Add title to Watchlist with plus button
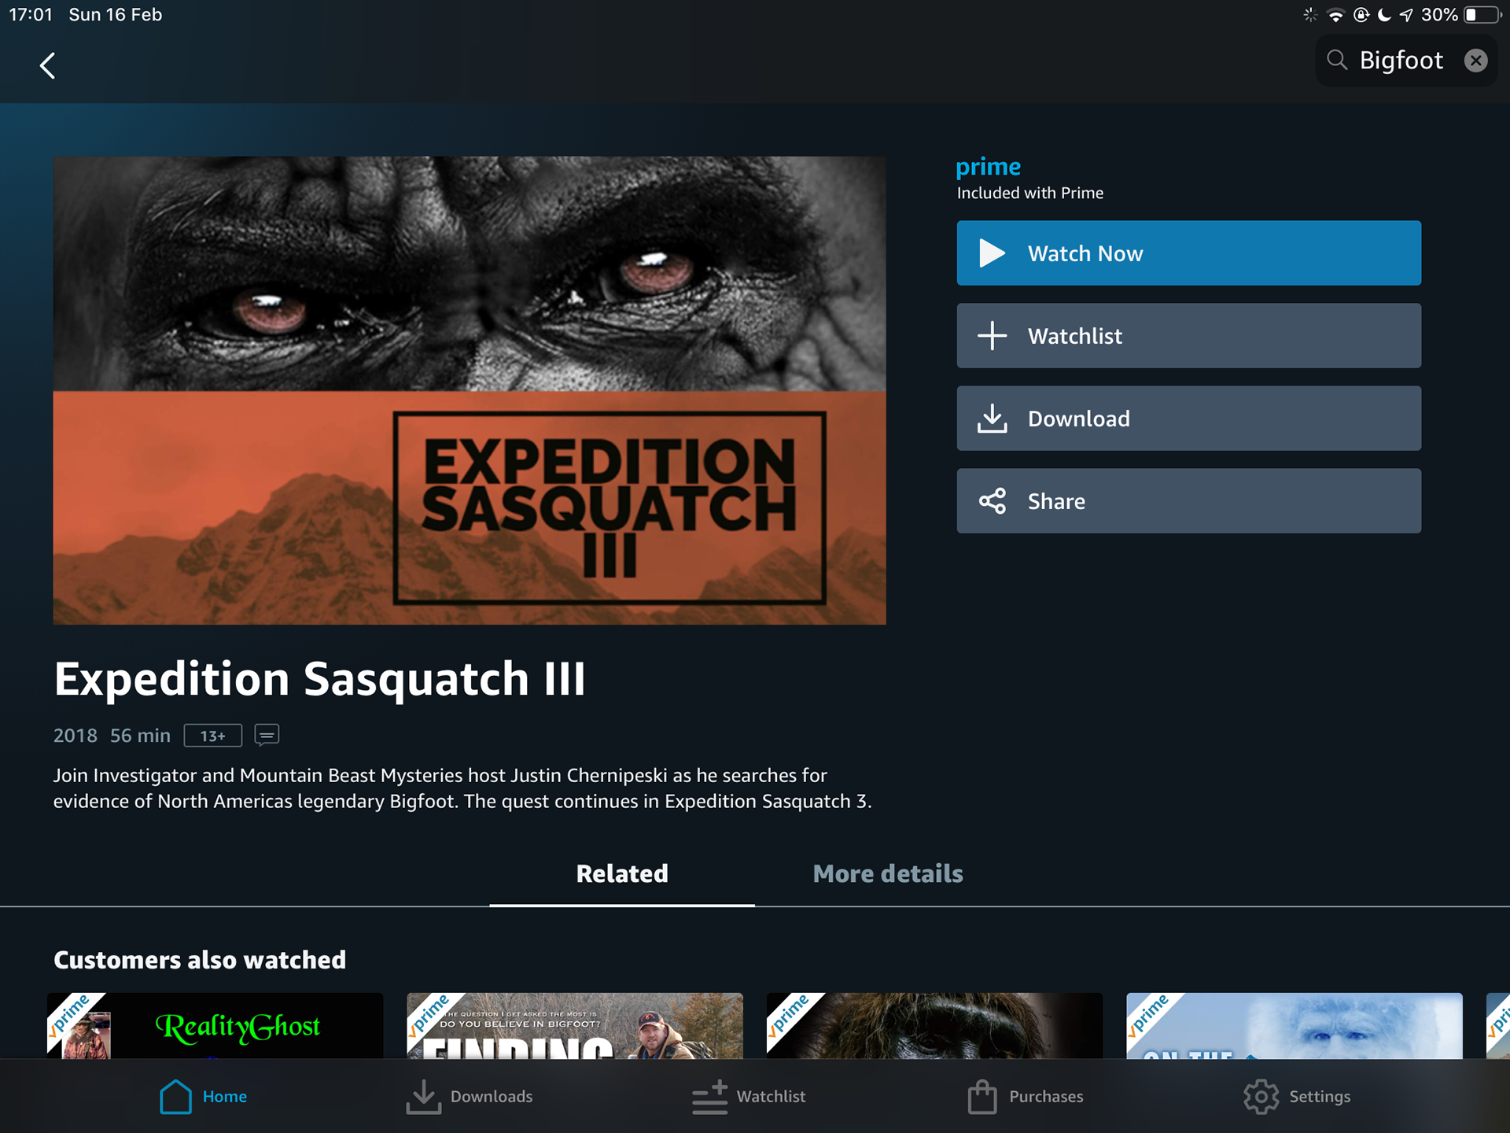Image resolution: width=1510 pixels, height=1133 pixels. pos(1188,336)
